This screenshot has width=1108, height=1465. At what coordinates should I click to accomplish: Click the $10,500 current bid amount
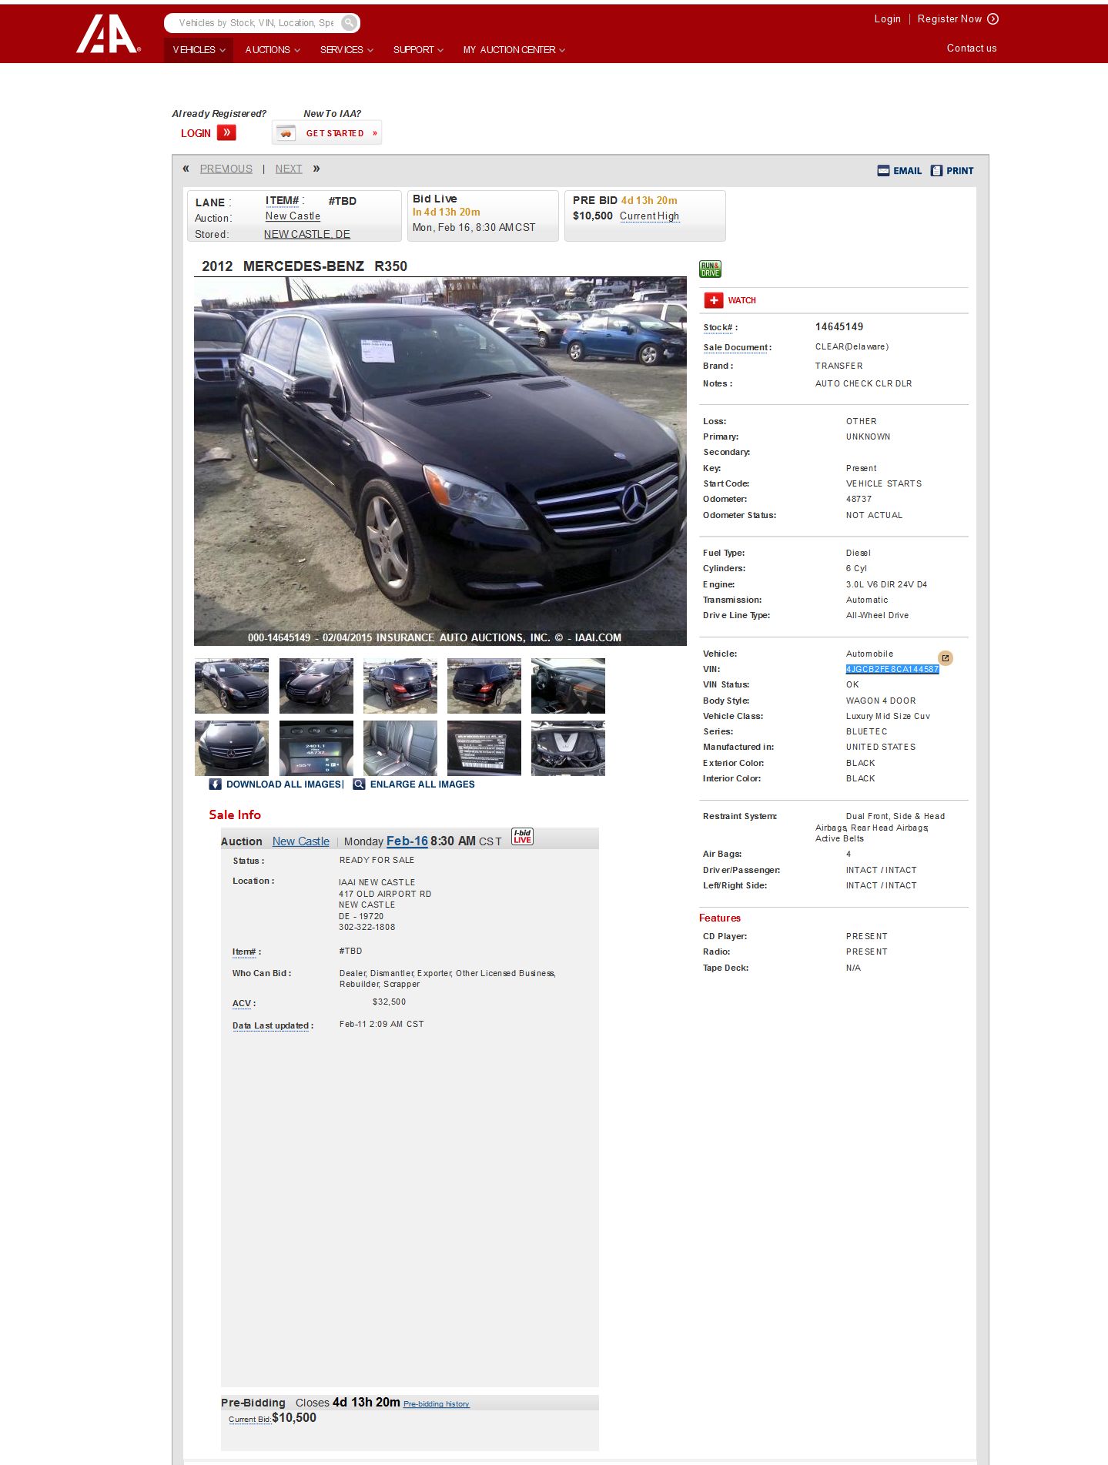[x=294, y=1418]
